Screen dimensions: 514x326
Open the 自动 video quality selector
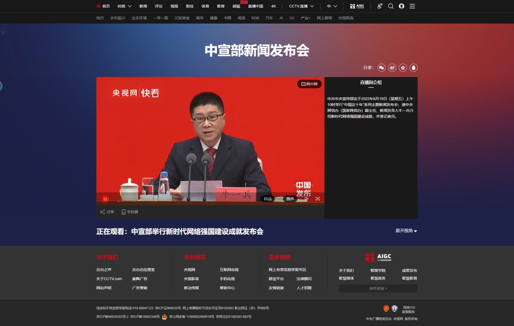[268, 199]
